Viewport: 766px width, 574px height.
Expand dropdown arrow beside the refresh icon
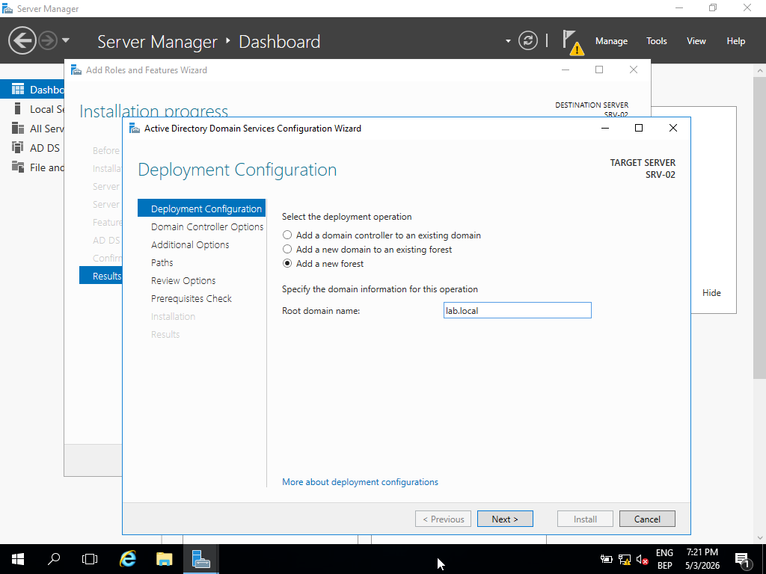508,41
